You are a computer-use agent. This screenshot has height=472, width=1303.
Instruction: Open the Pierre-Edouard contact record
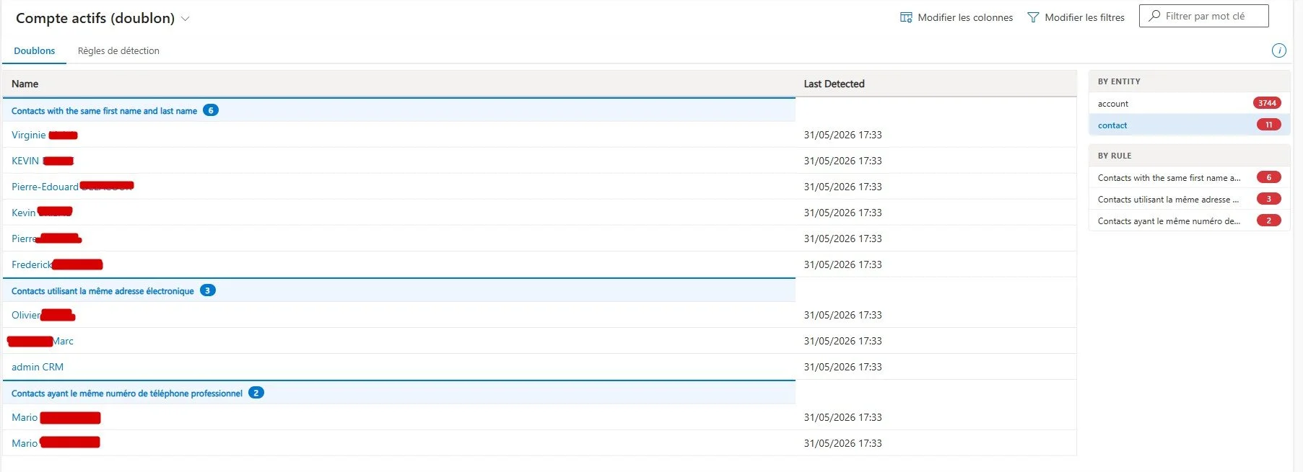point(72,187)
